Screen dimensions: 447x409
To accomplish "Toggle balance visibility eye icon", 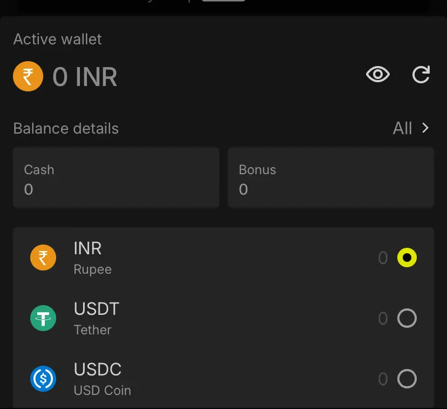I will [378, 74].
